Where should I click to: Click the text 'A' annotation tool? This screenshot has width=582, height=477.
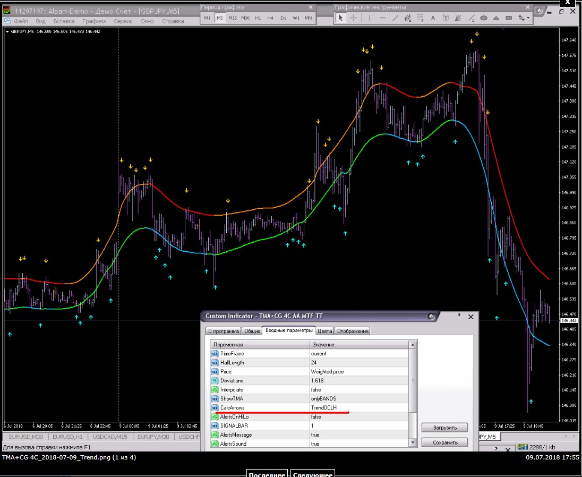pyautogui.click(x=433, y=18)
